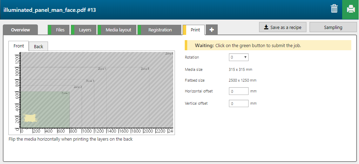Select the Media layout tab
Viewport: 359px width, 164px height.
click(118, 30)
